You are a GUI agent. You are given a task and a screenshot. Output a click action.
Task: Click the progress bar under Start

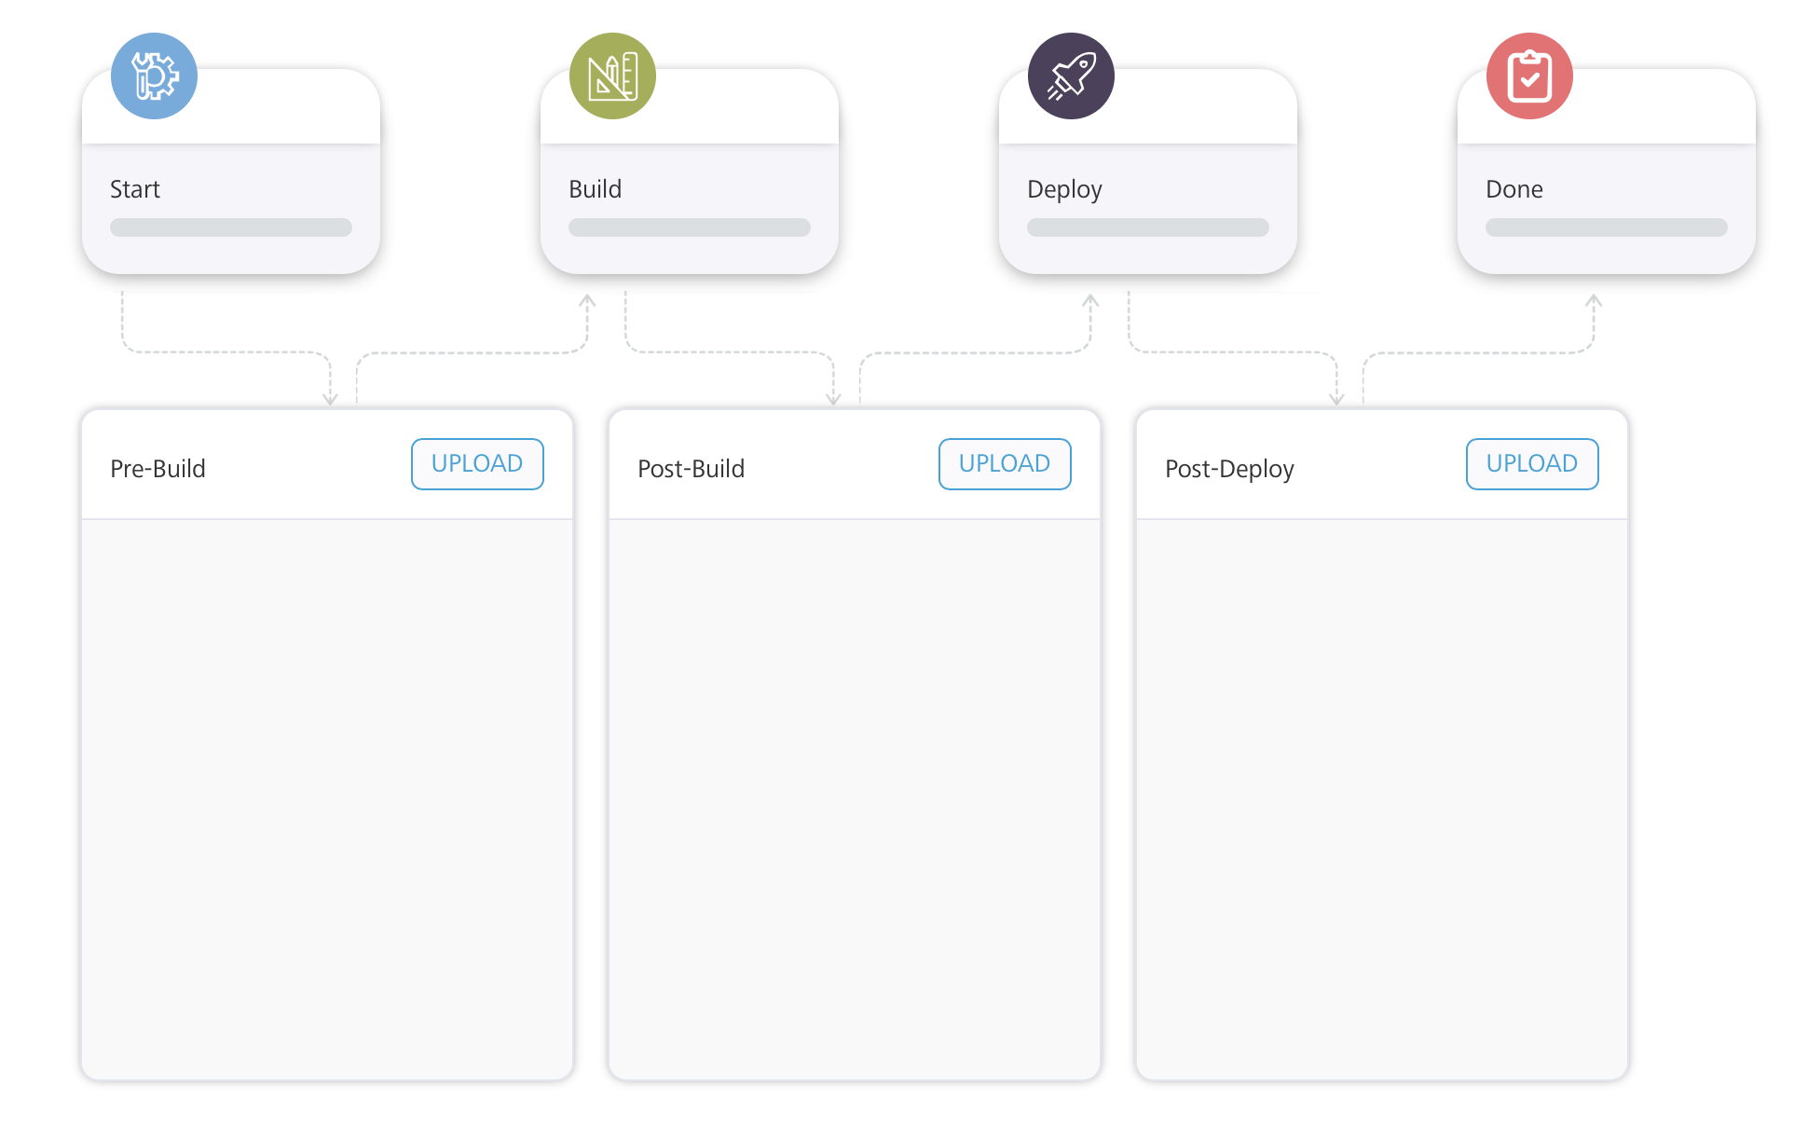pos(230,227)
